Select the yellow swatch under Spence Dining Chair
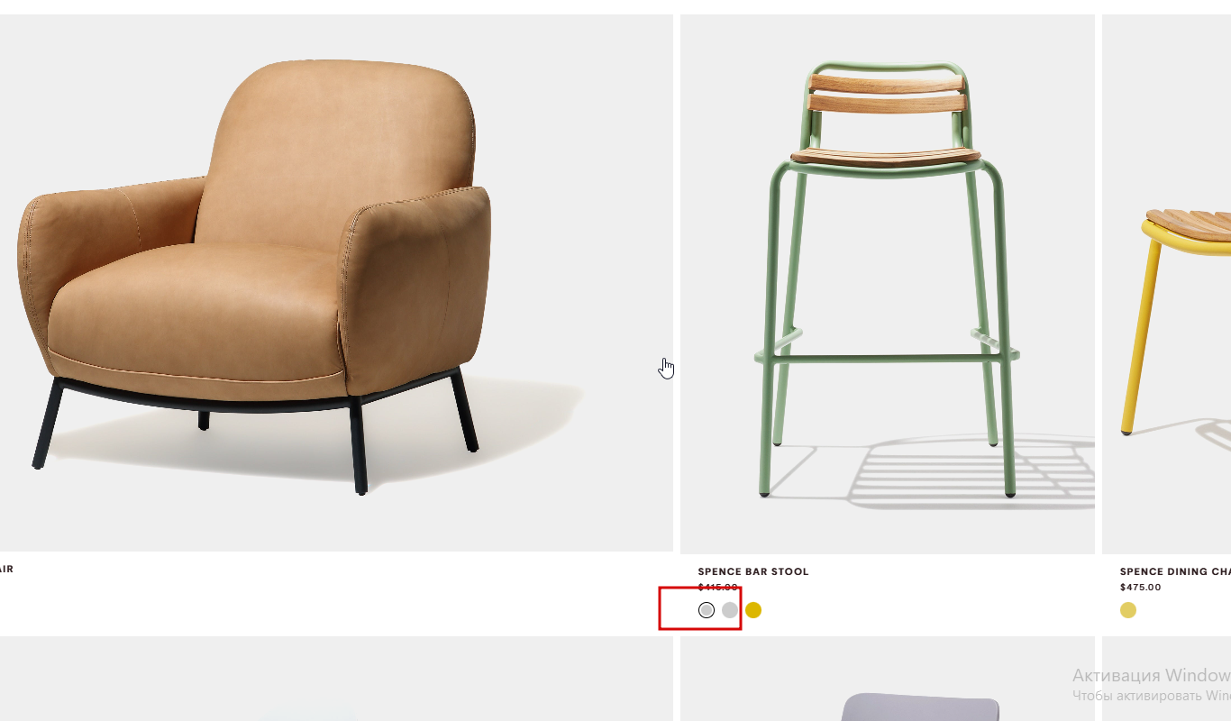 click(1128, 610)
